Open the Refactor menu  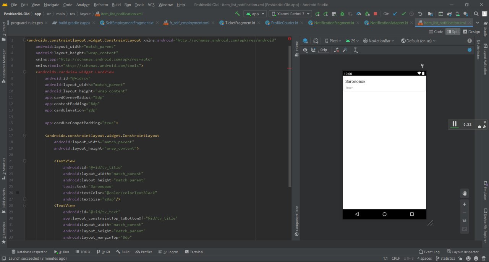pyautogui.click(x=101, y=5)
